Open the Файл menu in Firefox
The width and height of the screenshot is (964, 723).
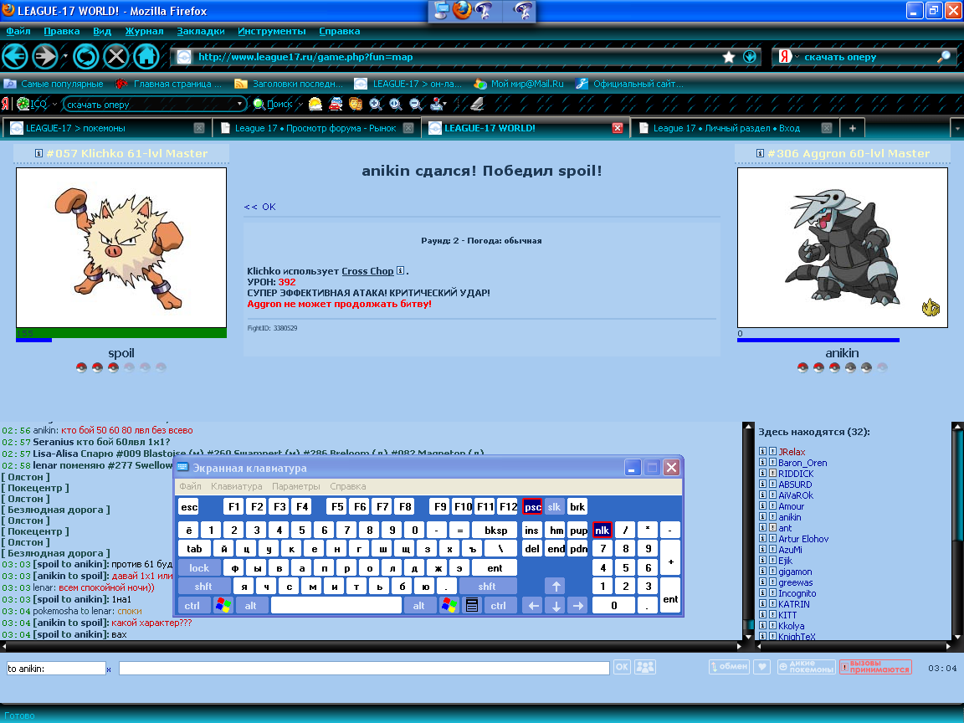[18, 31]
